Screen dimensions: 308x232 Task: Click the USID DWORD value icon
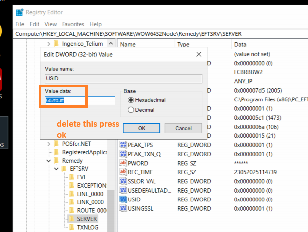click(123, 199)
